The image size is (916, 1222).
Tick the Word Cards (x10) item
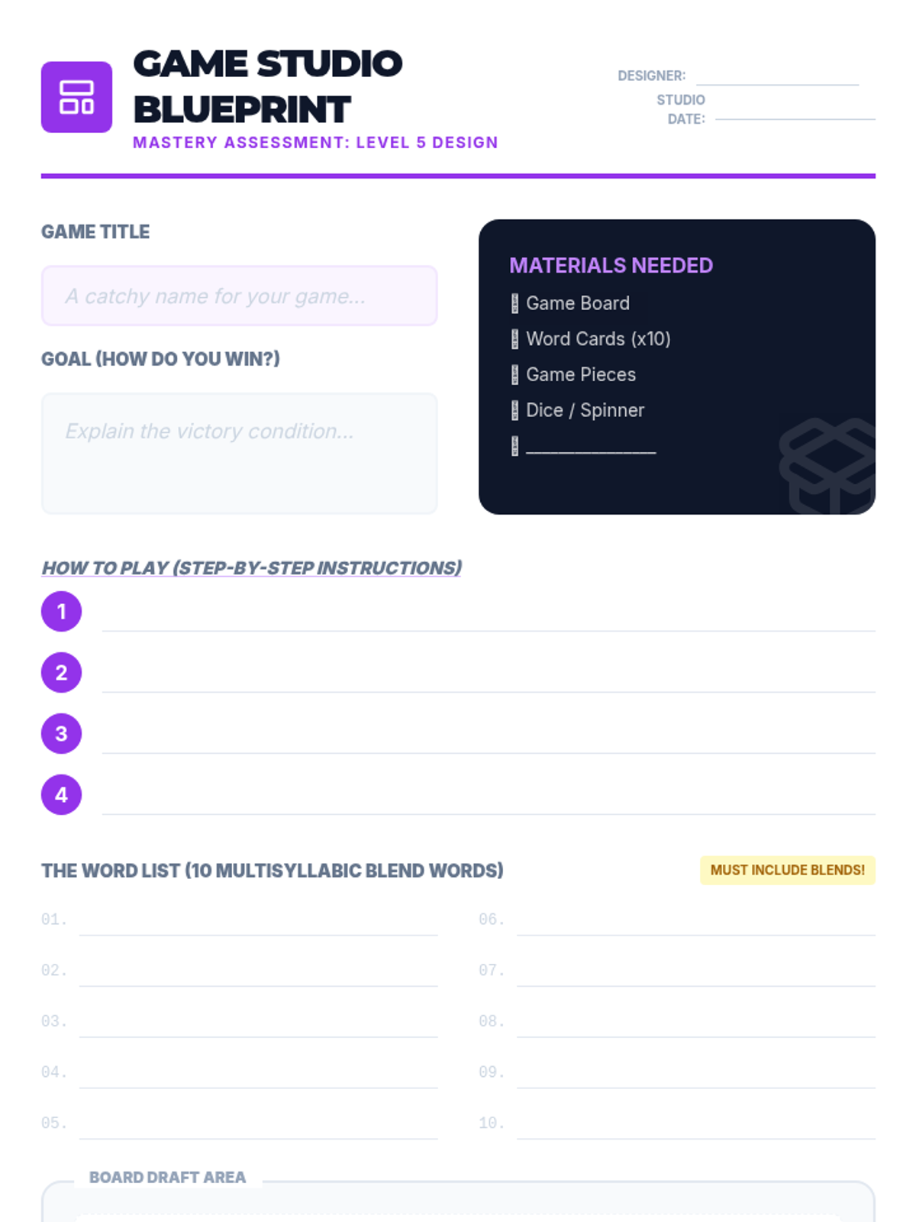[514, 339]
